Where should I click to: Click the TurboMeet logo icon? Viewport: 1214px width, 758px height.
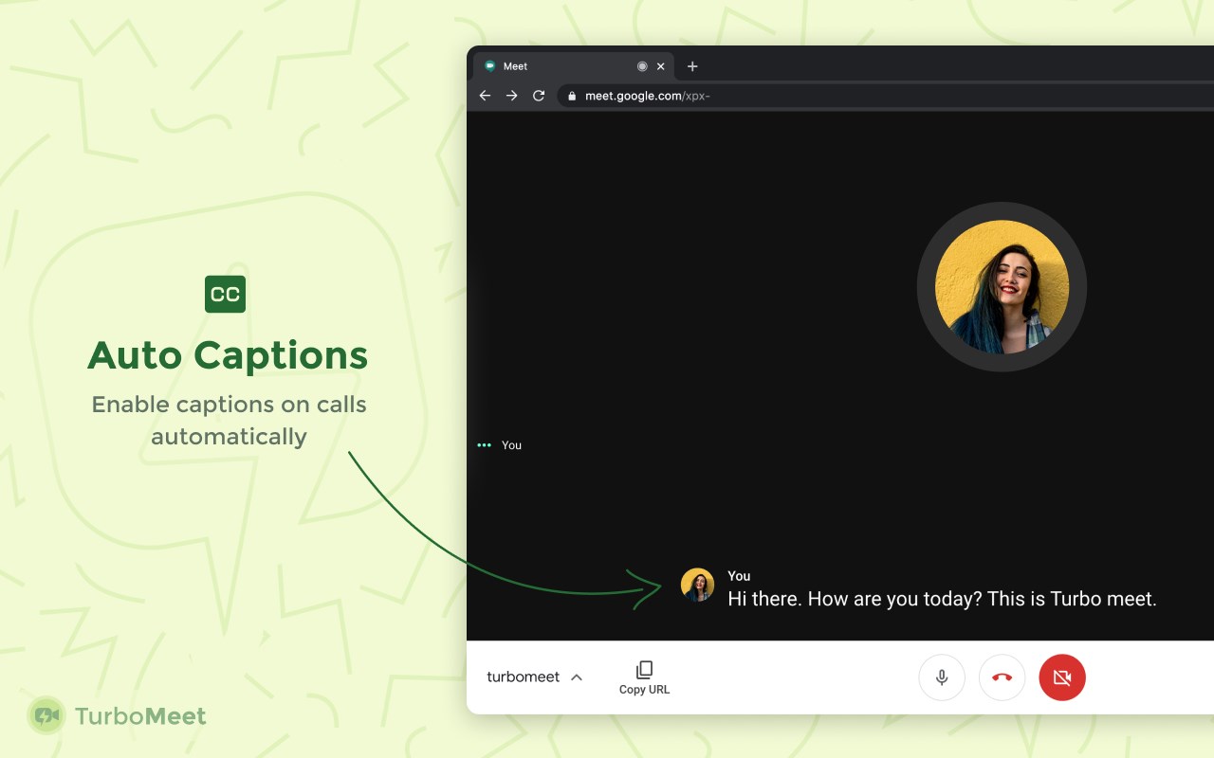46,715
